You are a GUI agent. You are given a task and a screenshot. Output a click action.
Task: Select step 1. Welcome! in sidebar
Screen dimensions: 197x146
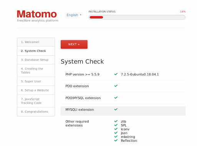tap(36, 42)
